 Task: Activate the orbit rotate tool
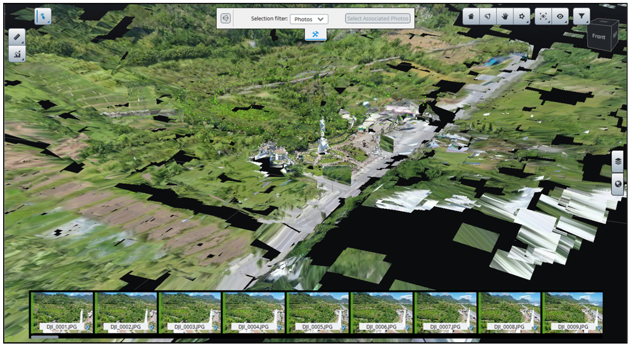488,17
